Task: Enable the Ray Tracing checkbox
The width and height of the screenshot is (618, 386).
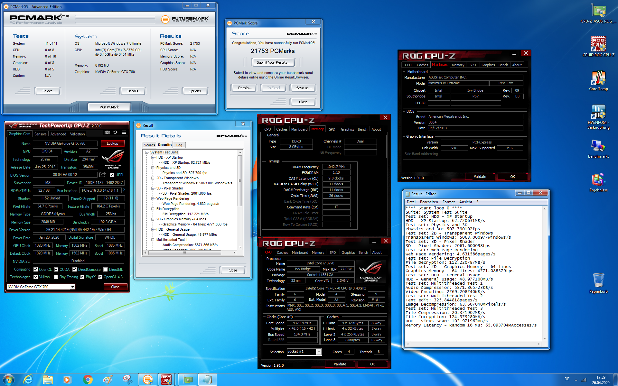Action: (x=56, y=277)
